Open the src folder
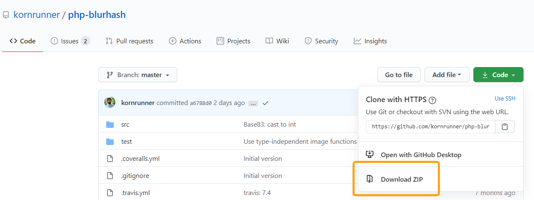 125,124
